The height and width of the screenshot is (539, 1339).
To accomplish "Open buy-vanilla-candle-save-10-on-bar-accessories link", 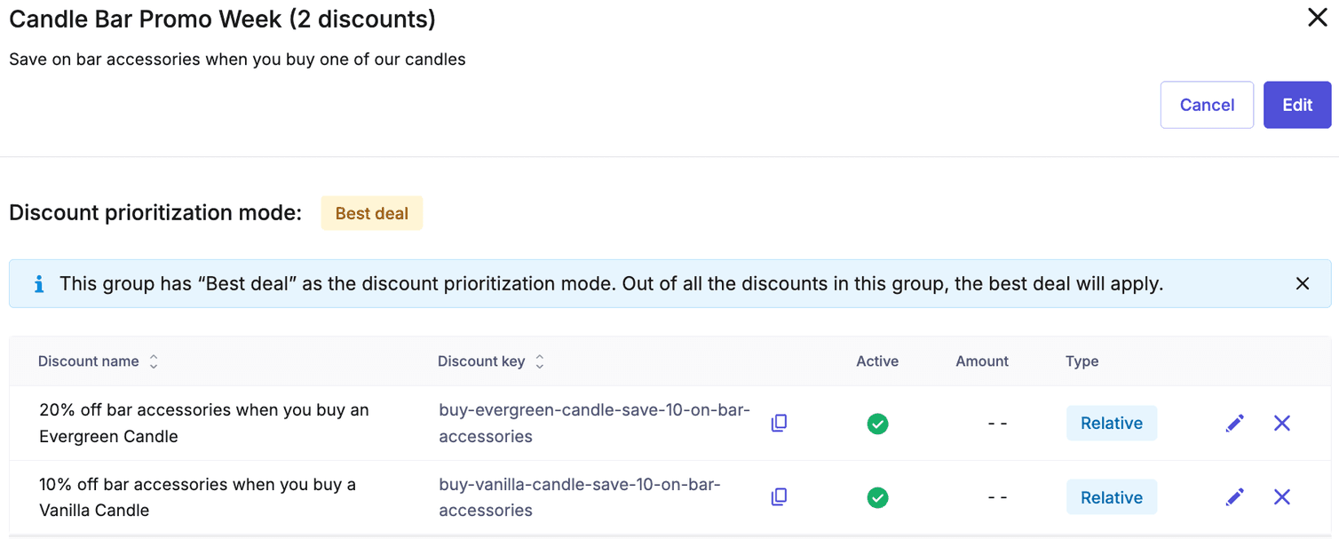I will pyautogui.click(x=579, y=497).
